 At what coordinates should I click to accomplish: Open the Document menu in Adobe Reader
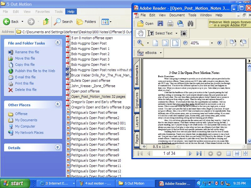click(x=177, y=15)
